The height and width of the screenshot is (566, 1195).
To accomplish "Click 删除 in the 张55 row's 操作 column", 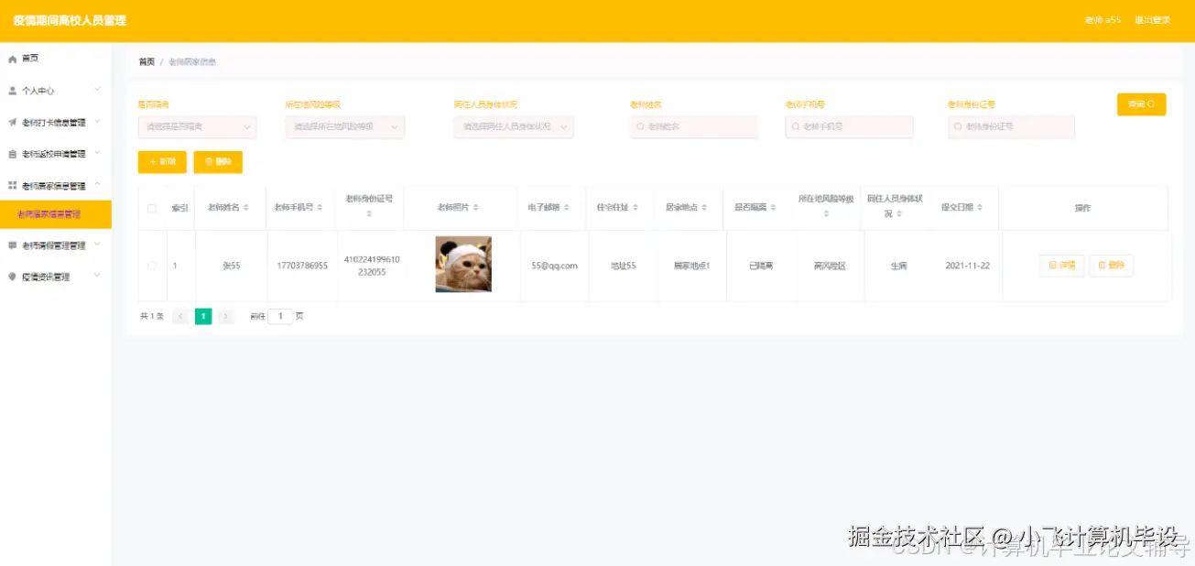I will (x=1112, y=266).
